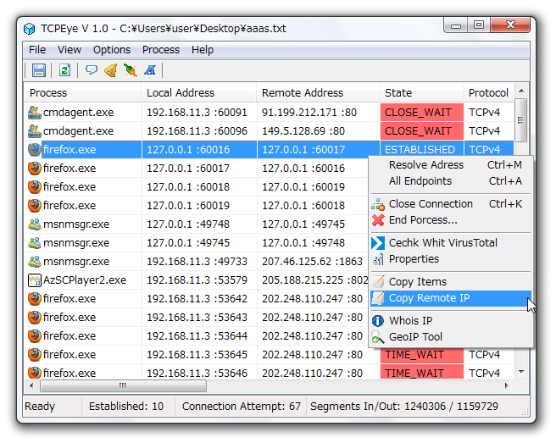Click the green-and-orange plug toolbar icon

click(131, 70)
